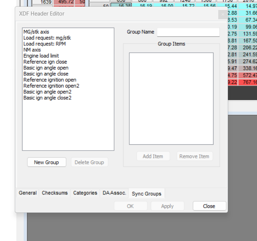The width and height of the screenshot is (257, 241).
Task: Select 'MG/stk axis' in the group list
Action: [x=36, y=32]
